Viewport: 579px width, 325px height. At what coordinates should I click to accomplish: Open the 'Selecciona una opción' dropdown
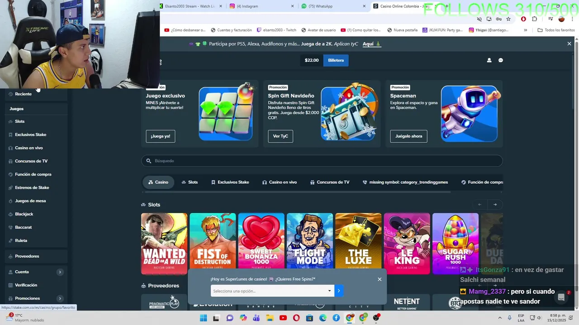[x=272, y=291]
